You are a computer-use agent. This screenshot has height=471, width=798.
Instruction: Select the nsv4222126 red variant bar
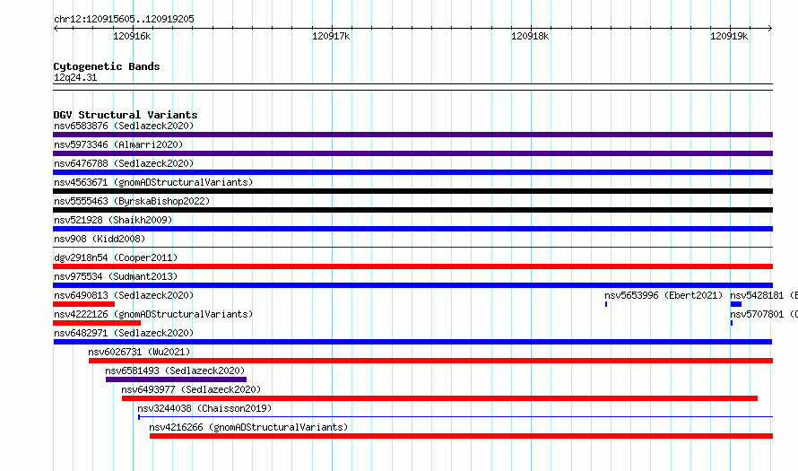(97, 323)
